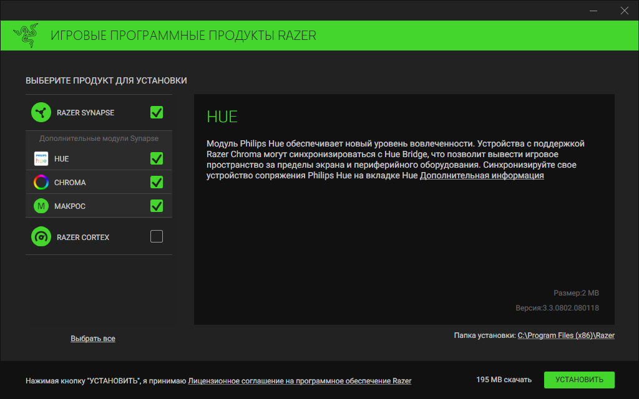Uncheck the HUE module checkbox
Viewport: 639px width, 399px height.
(157, 158)
